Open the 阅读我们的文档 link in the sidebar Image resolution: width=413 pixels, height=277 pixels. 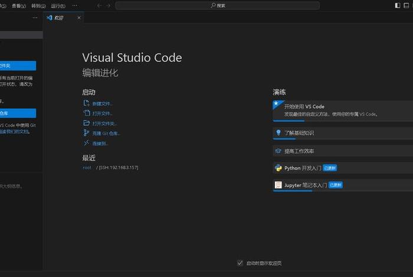(15, 131)
